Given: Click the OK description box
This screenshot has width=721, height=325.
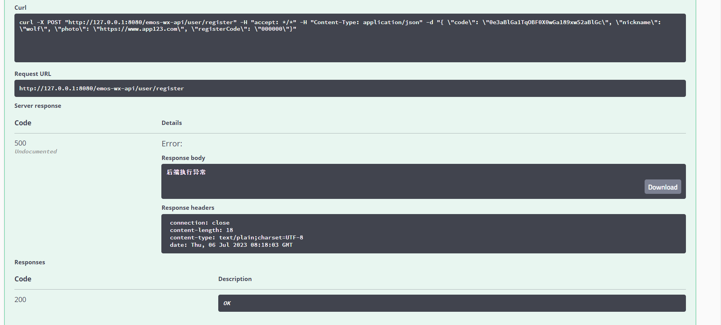Looking at the screenshot, I should (x=452, y=303).
